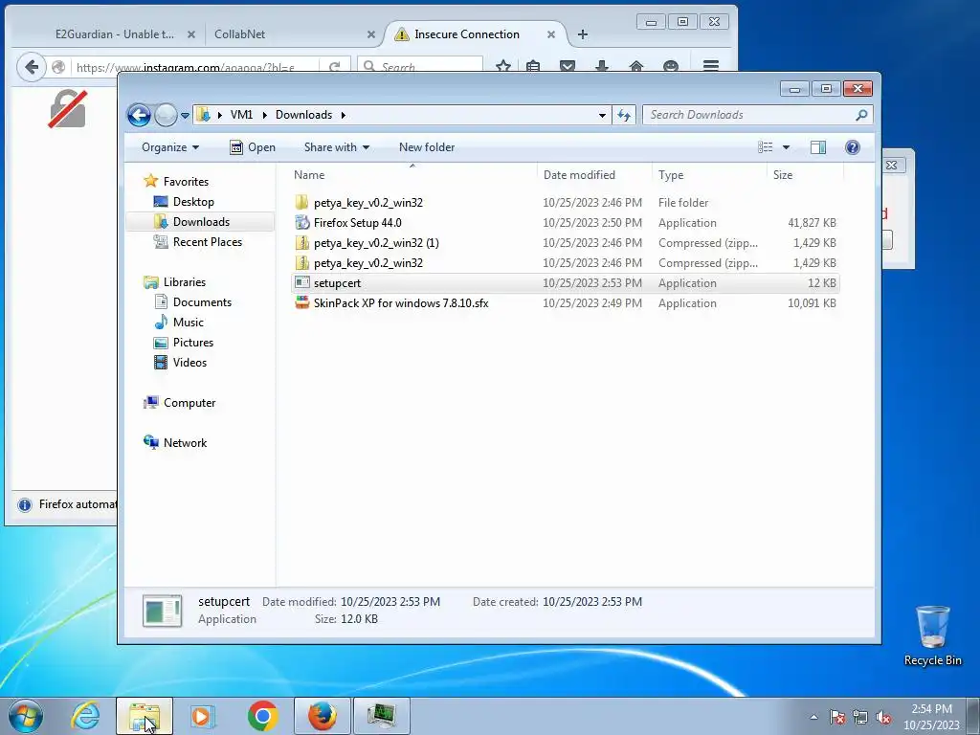Screen dimensions: 980x735
Task: Select Favorites in the navigation pane
Action: [x=186, y=181]
